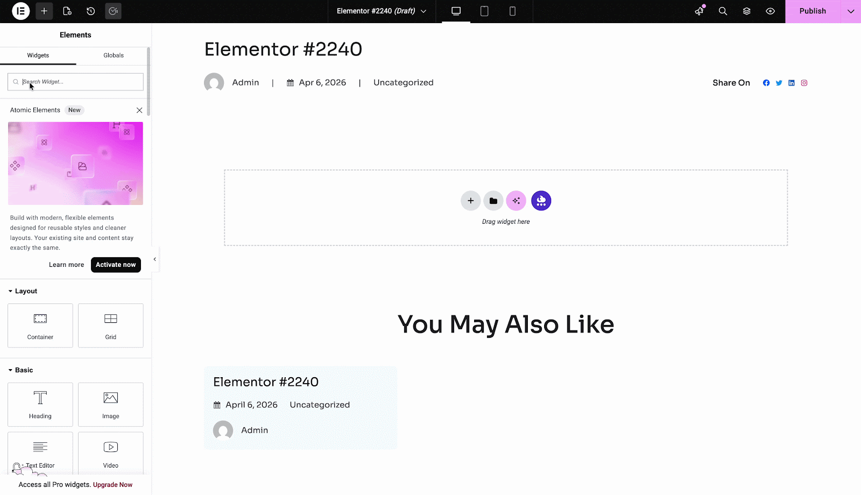Switch to the Globals tab
Image resolution: width=861 pixels, height=495 pixels.
tap(114, 55)
